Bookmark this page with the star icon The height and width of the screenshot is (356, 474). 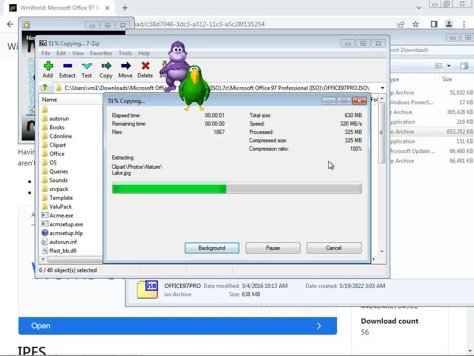pos(416,24)
